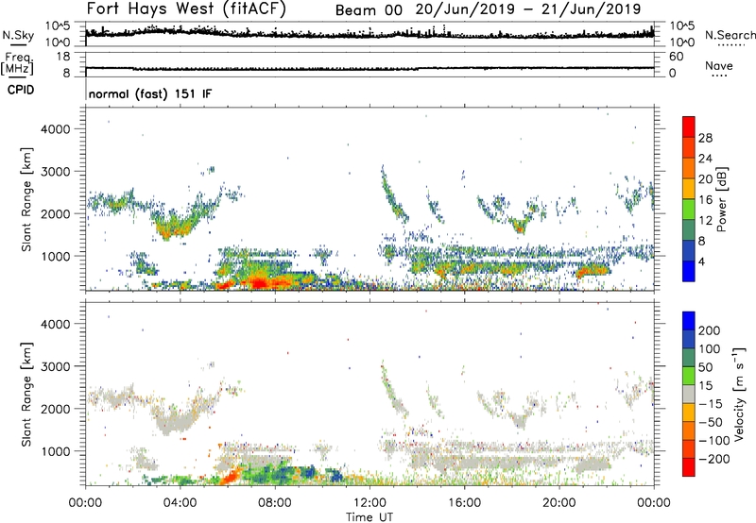Pick Velocity colorbar blue segment between 200 and 100
The image size is (756, 523).
click(x=689, y=339)
